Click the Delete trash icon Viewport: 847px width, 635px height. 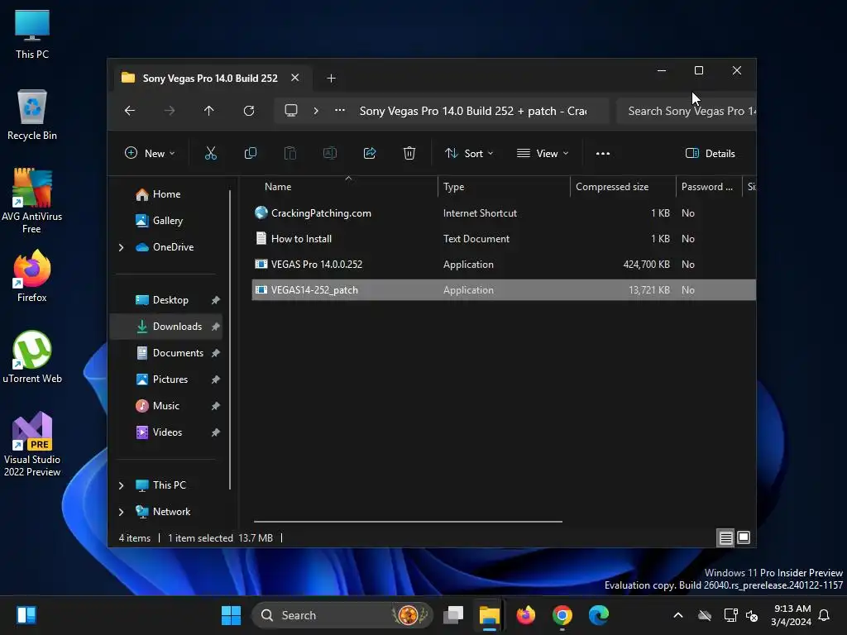click(x=409, y=153)
